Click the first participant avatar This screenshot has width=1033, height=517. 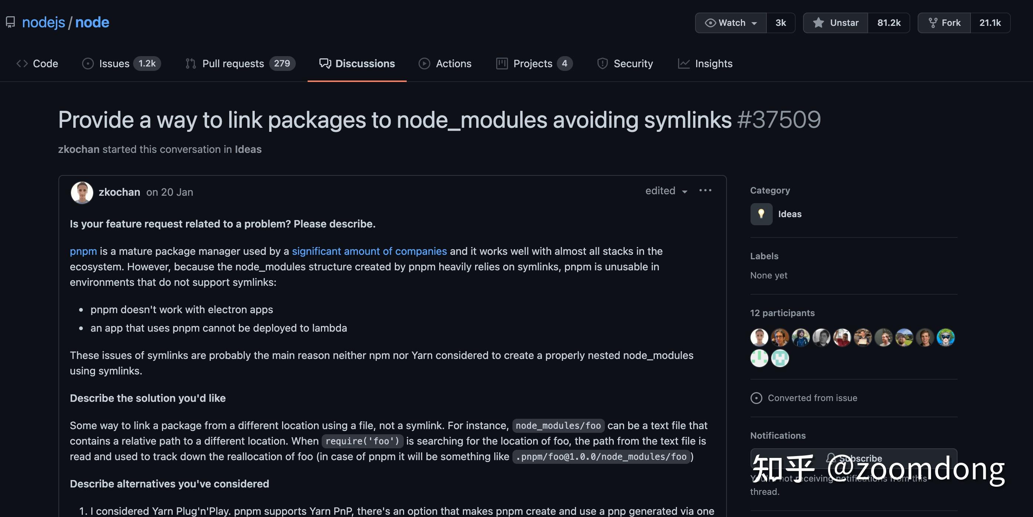click(x=759, y=337)
